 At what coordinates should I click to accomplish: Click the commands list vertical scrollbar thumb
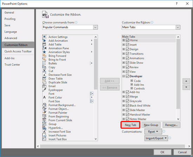pos(96,64)
